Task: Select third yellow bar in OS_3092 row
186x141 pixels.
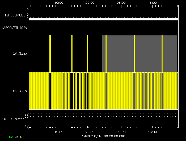Action: click(x=87, y=54)
